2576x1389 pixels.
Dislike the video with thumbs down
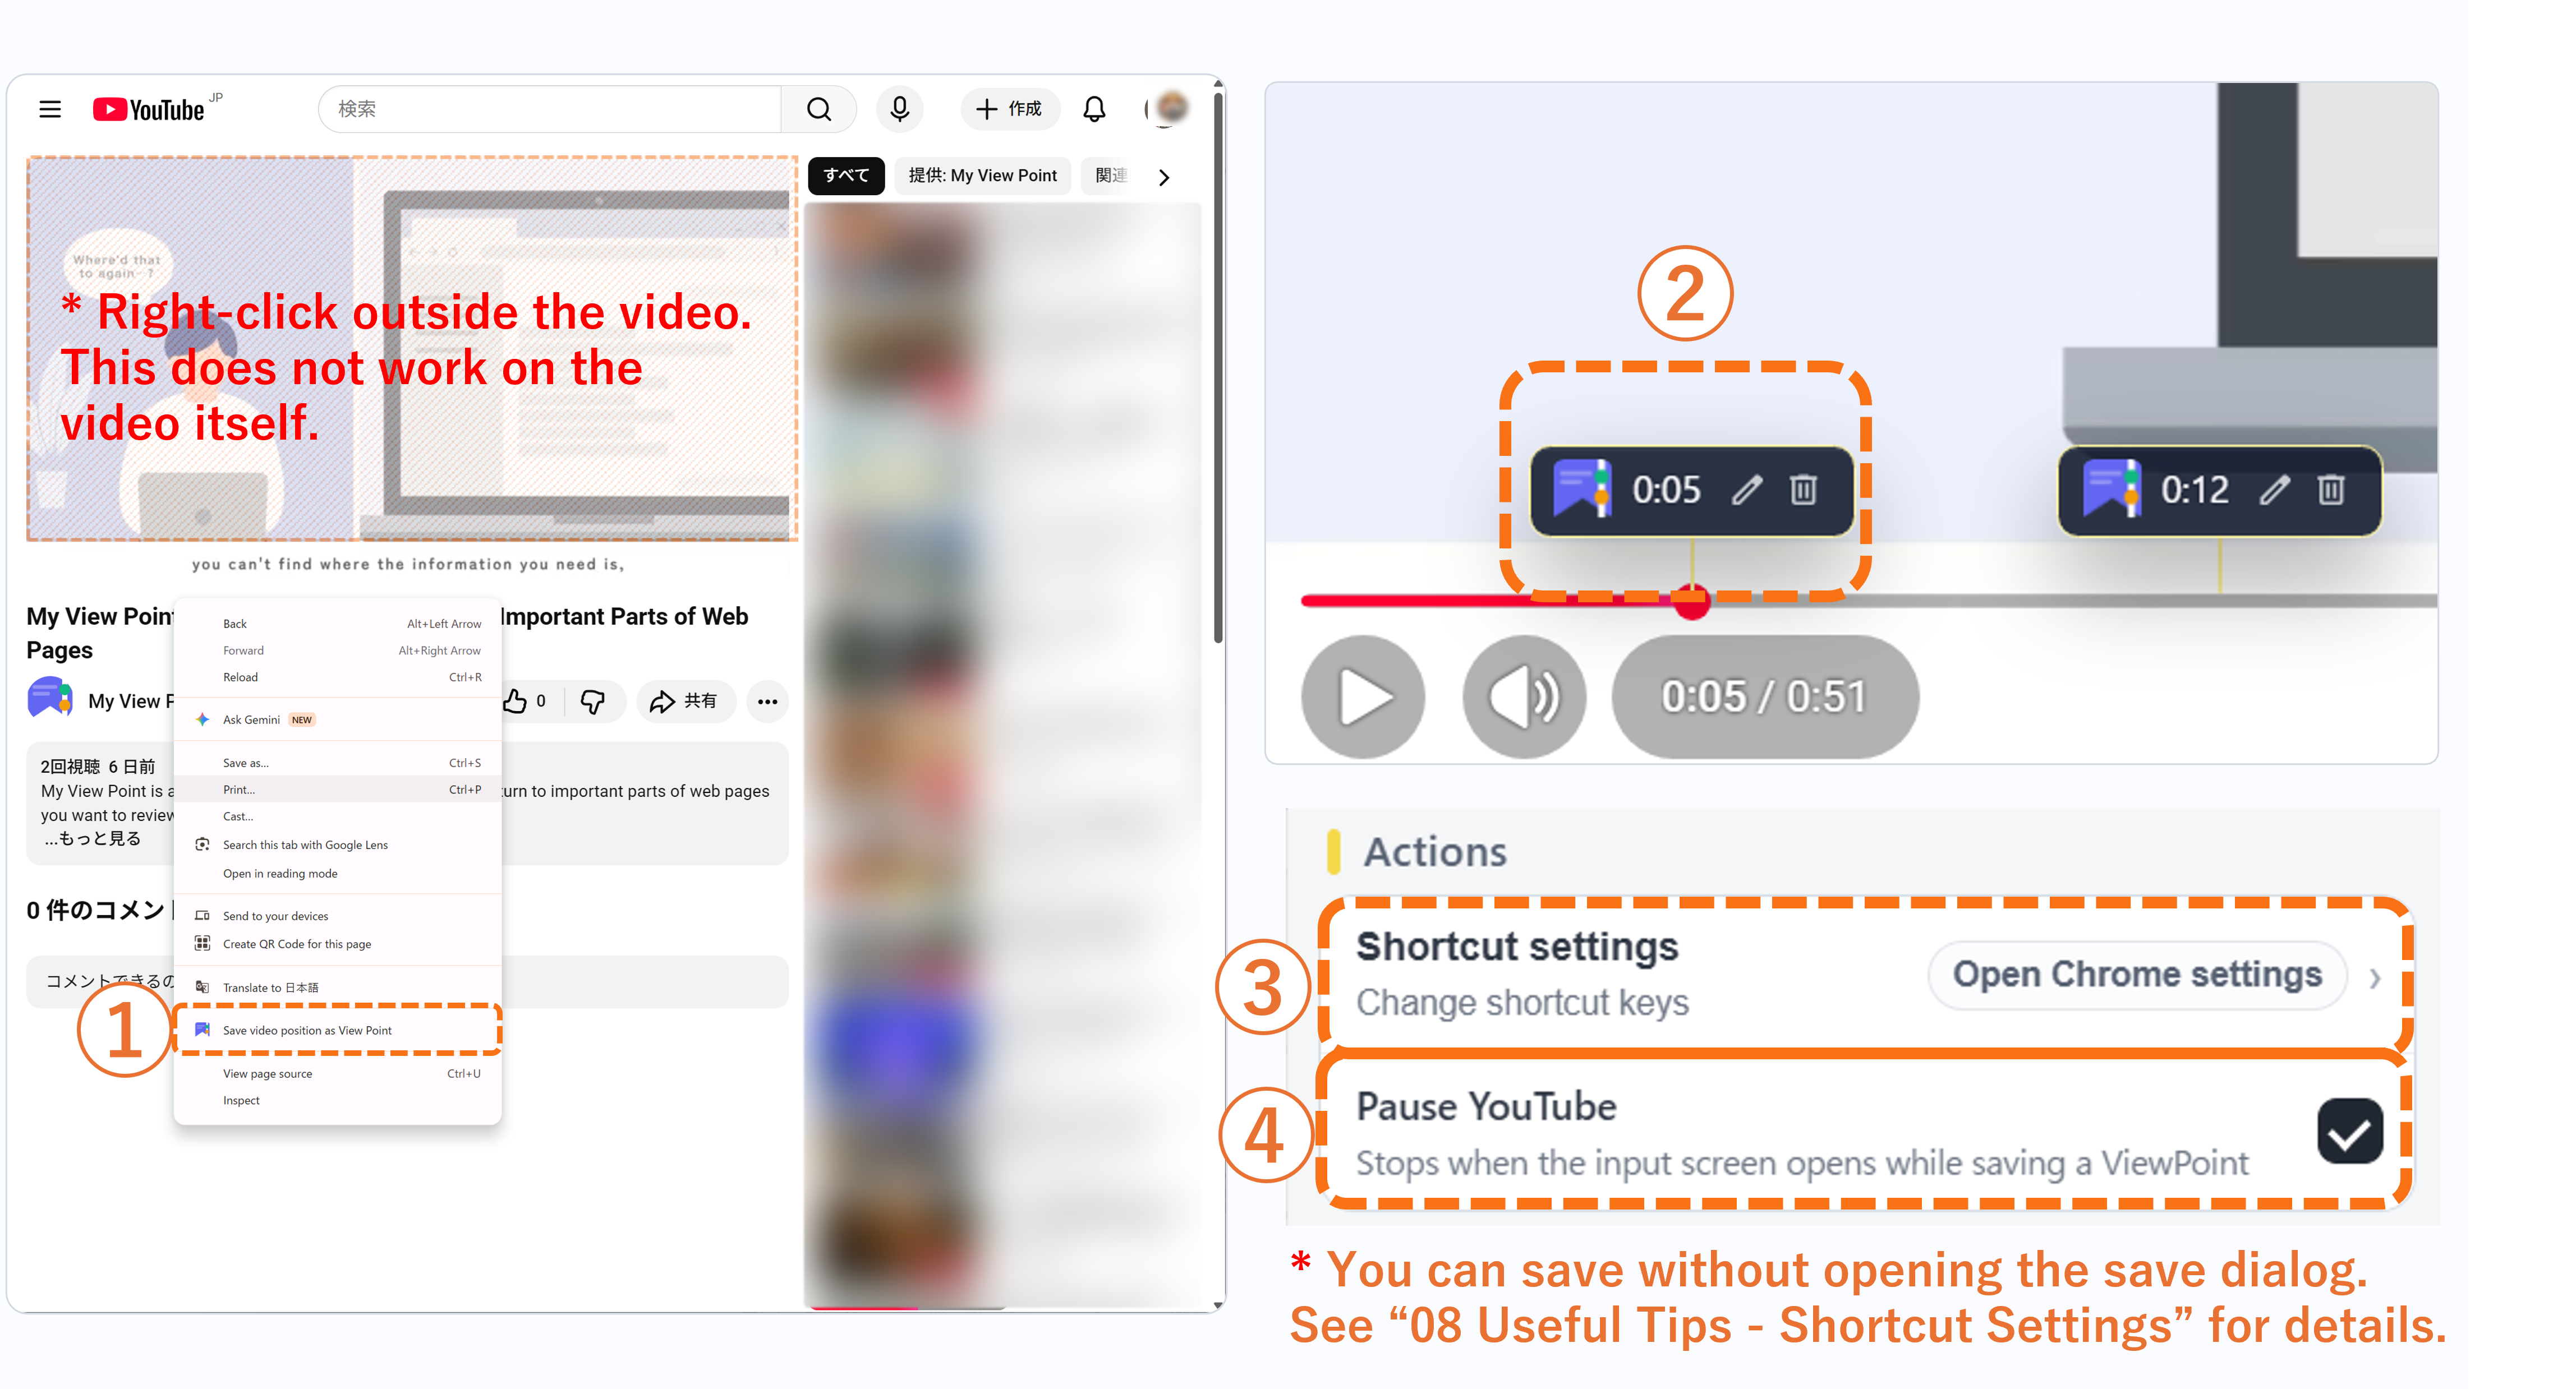(593, 702)
